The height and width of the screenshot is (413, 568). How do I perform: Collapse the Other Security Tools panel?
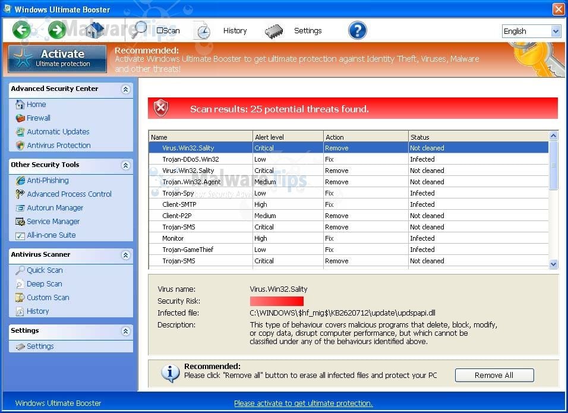125,165
